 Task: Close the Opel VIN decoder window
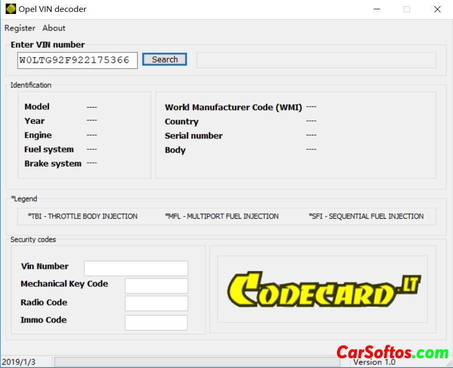[x=437, y=9]
